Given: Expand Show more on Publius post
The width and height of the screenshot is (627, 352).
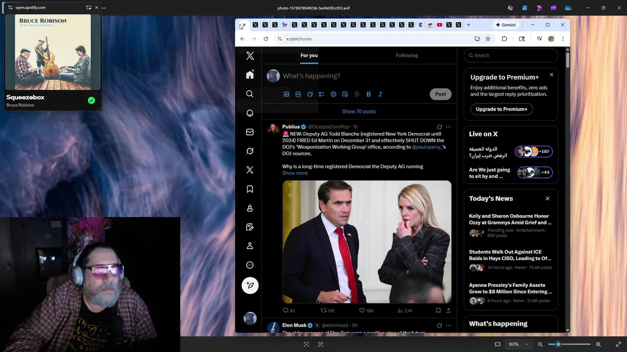Looking at the screenshot, I should pyautogui.click(x=295, y=173).
